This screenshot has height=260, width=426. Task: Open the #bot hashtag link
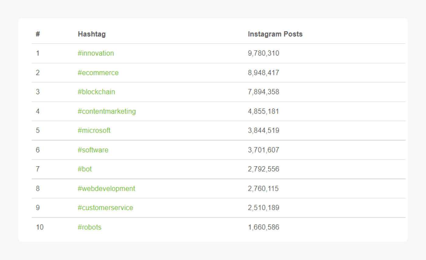point(85,169)
